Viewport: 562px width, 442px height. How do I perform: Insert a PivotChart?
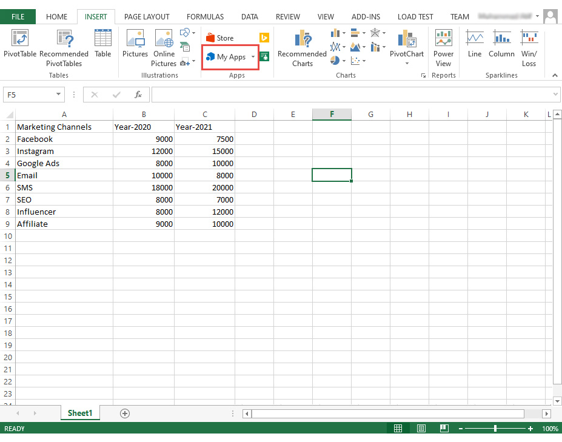[406, 45]
